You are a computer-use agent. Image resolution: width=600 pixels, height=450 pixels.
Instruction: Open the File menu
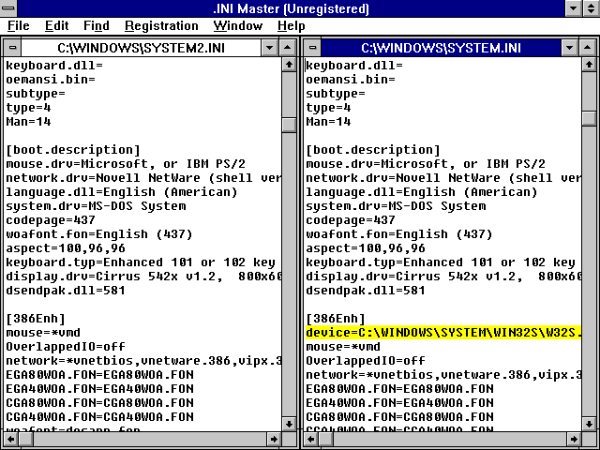click(19, 26)
